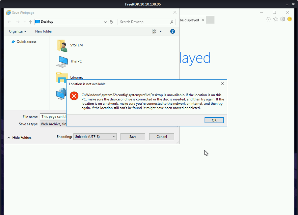Open the Organize menu

click(17, 31)
